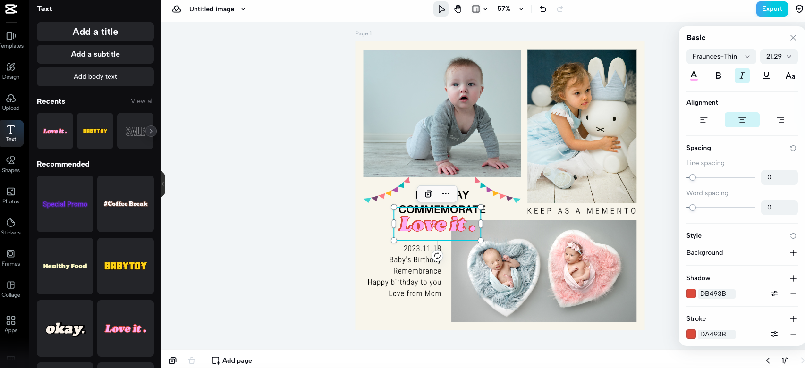The height and width of the screenshot is (368, 805).
Task: Add another Stroke
Action: [x=793, y=319]
